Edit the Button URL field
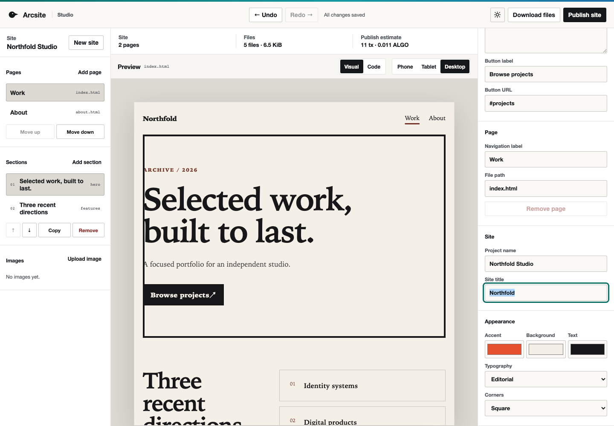 click(546, 103)
